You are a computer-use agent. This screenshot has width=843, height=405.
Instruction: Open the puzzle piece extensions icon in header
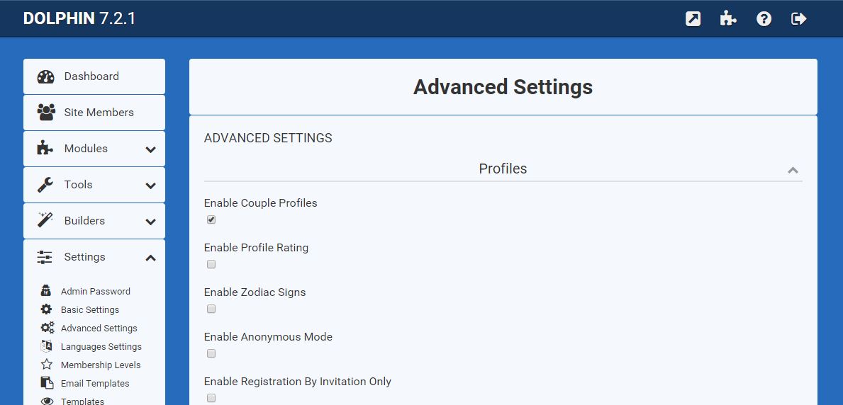728,19
